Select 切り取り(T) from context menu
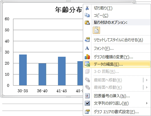The width and height of the screenshot is (151, 116). (117, 8)
